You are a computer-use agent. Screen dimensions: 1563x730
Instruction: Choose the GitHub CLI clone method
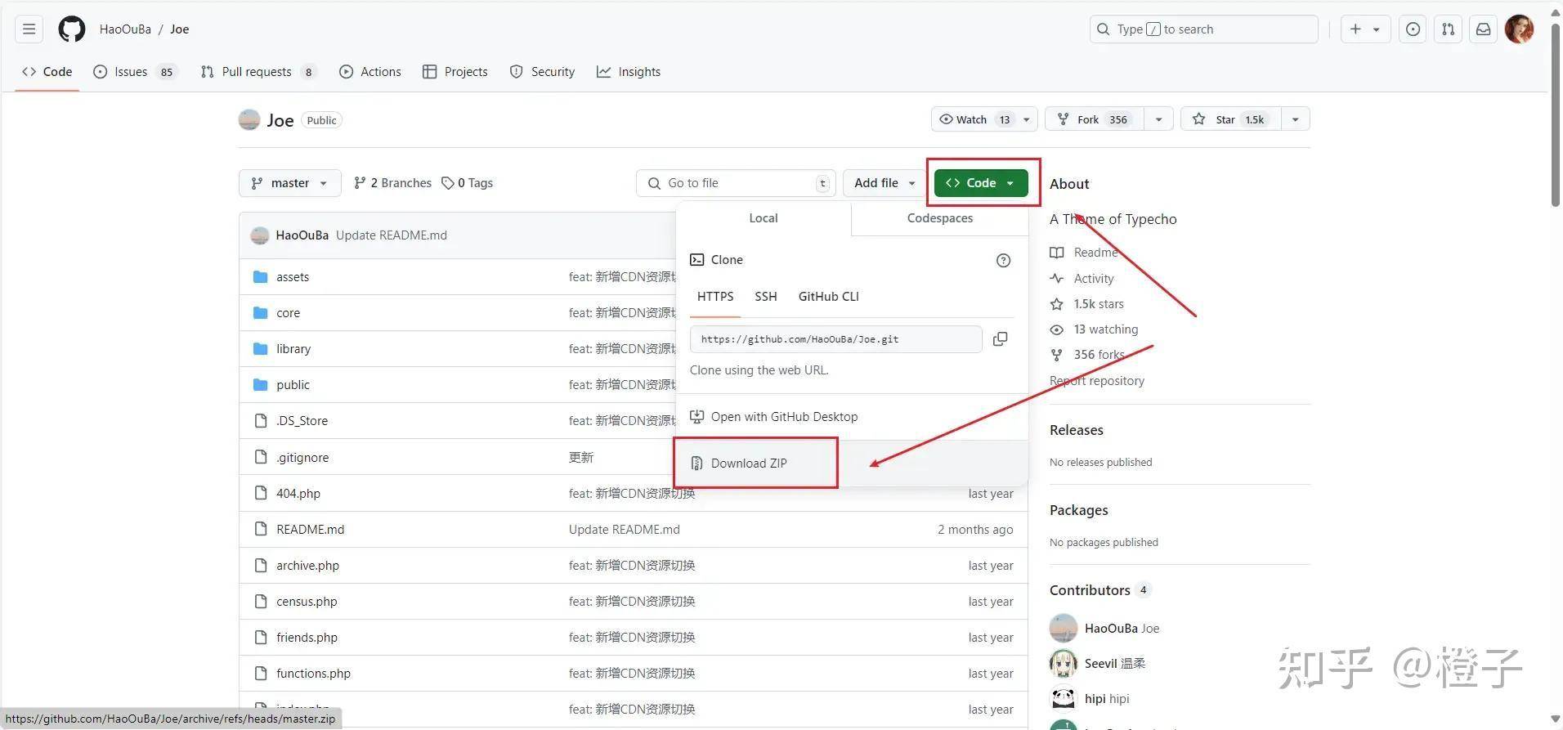point(829,297)
